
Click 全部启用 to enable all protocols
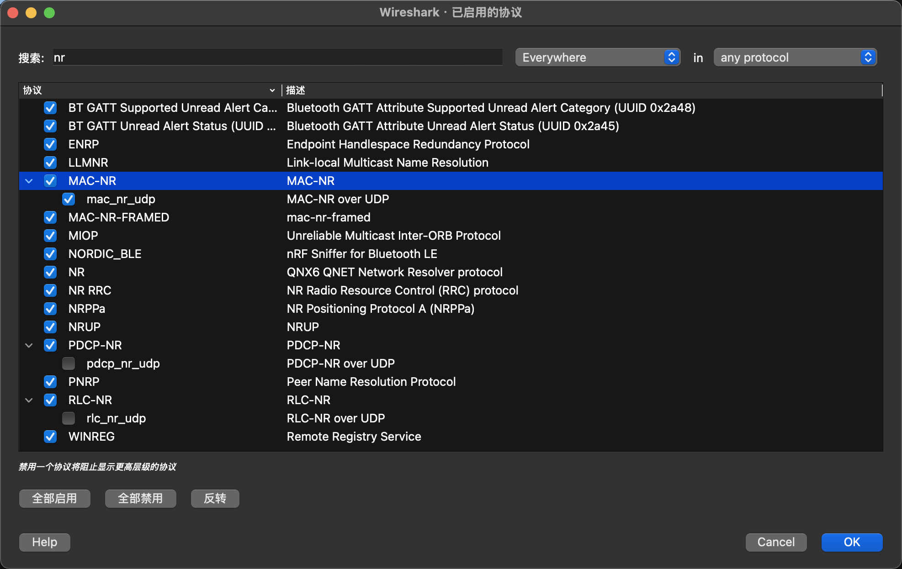(55, 498)
